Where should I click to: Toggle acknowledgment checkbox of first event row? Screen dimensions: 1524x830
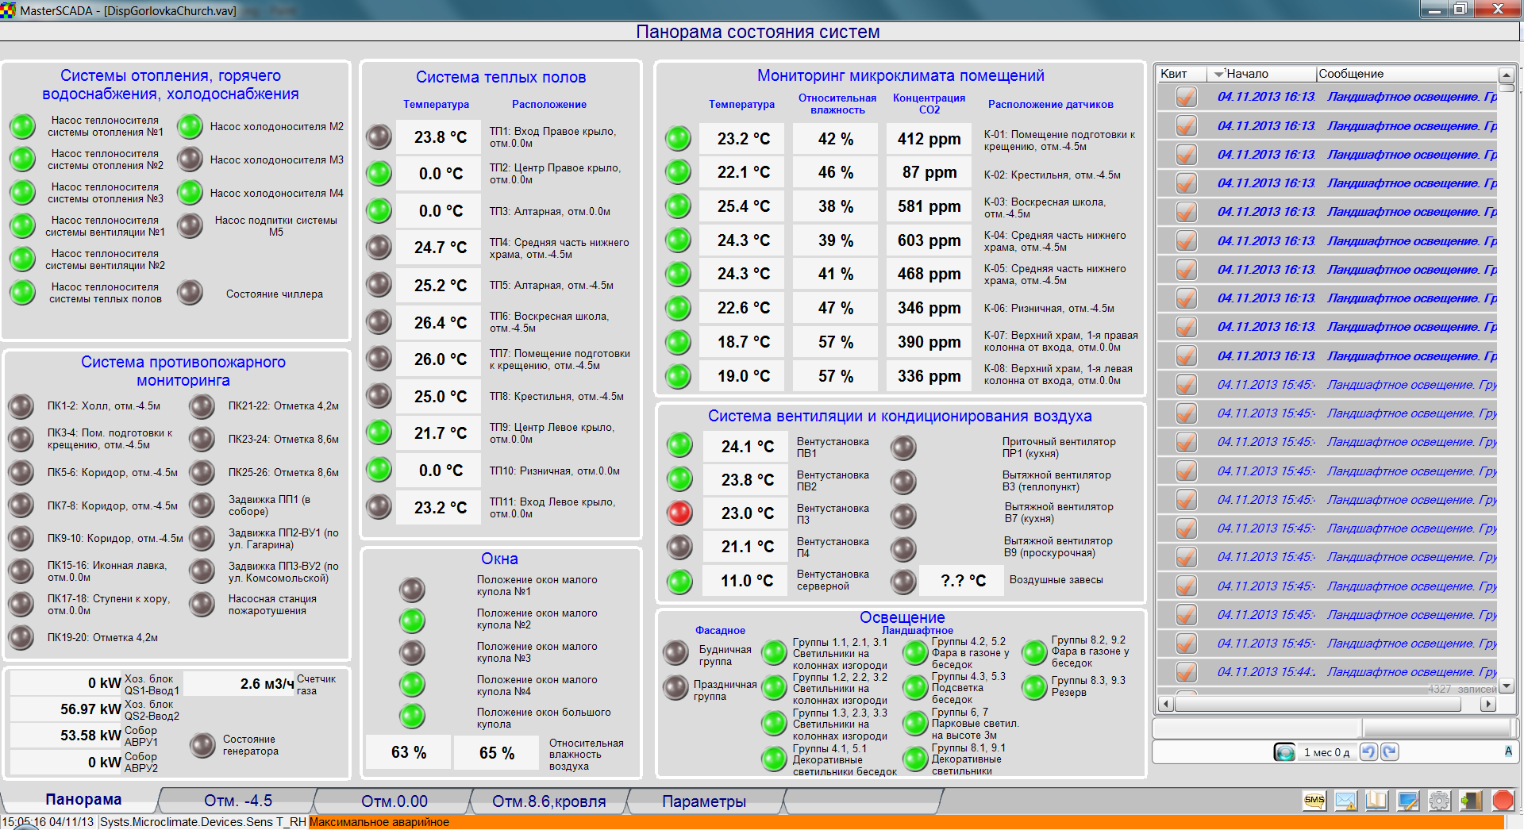point(1186,97)
